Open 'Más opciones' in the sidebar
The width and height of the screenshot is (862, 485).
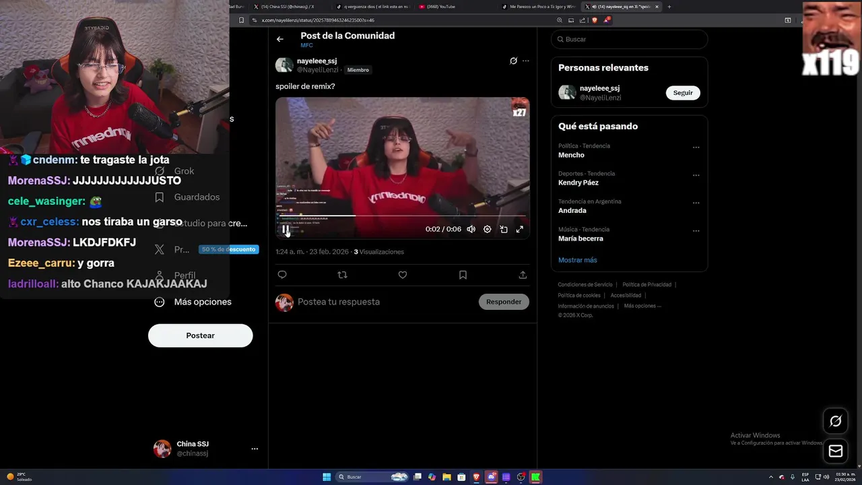(193, 302)
